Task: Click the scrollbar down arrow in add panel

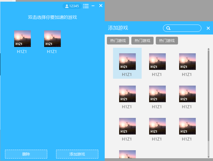Action: (209, 157)
